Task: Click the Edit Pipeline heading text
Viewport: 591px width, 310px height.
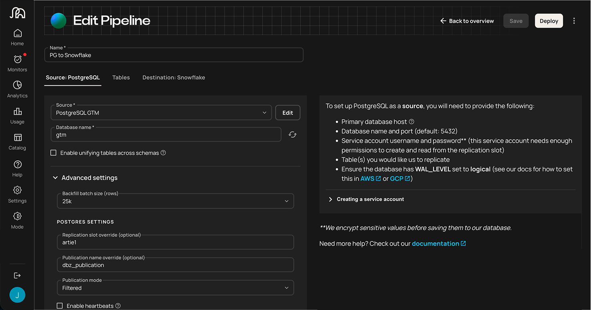Action: point(112,21)
